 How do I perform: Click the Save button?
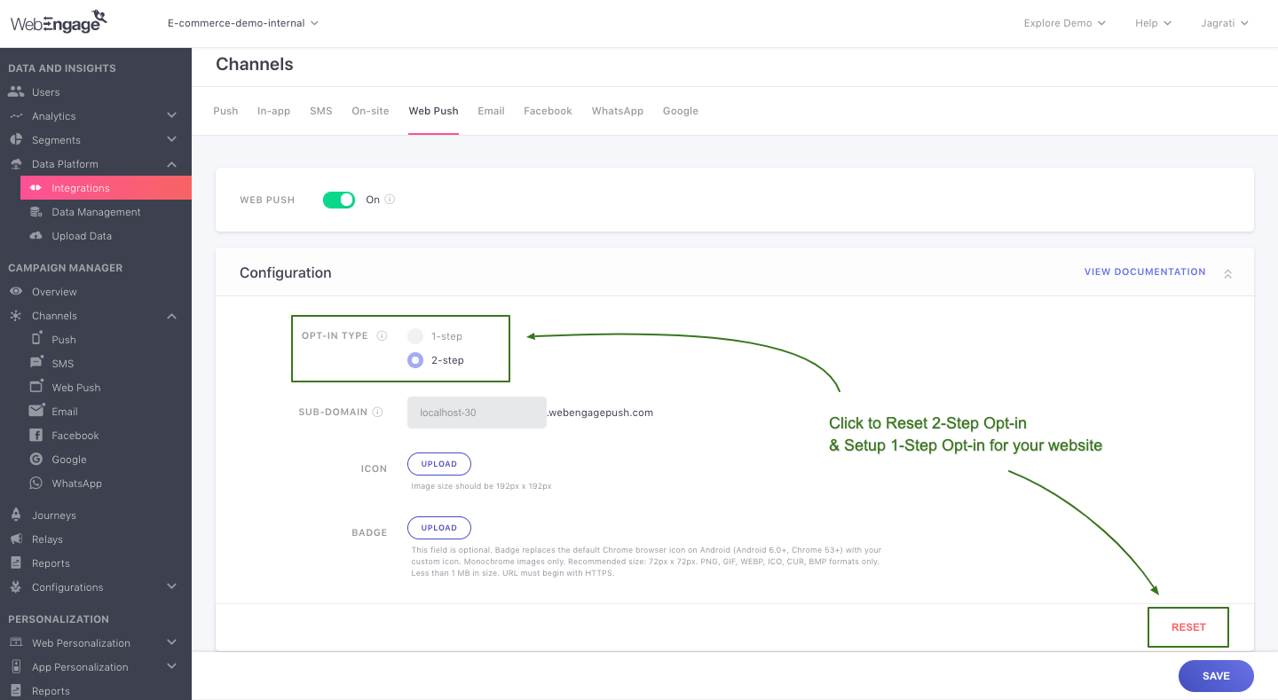pos(1216,676)
